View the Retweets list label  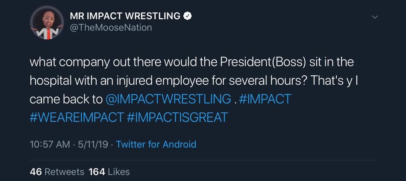(x=65, y=172)
